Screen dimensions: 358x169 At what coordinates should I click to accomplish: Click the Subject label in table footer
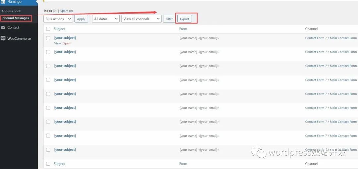[x=59, y=164]
